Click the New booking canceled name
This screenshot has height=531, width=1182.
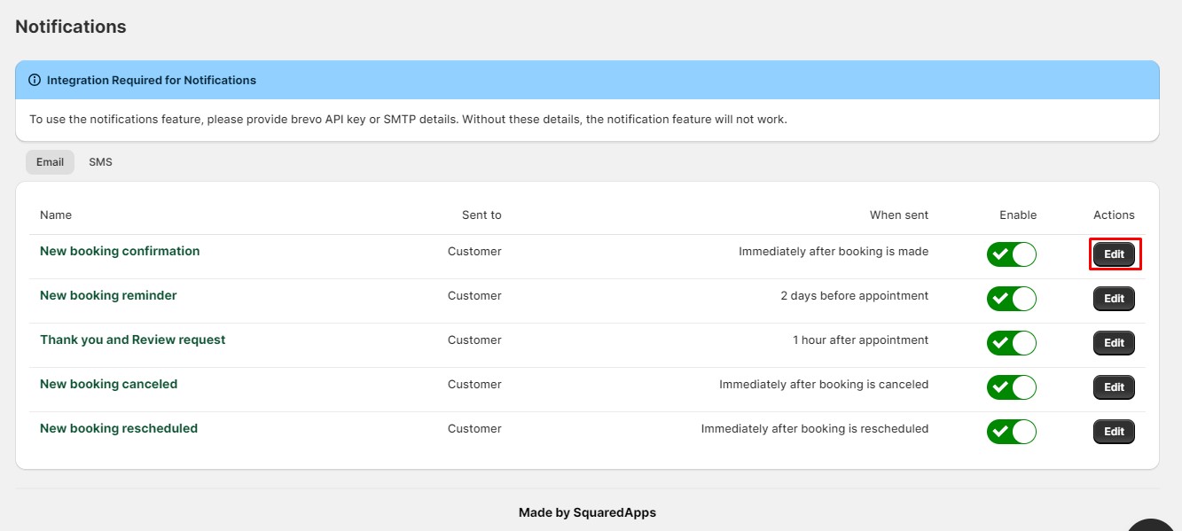coord(108,384)
